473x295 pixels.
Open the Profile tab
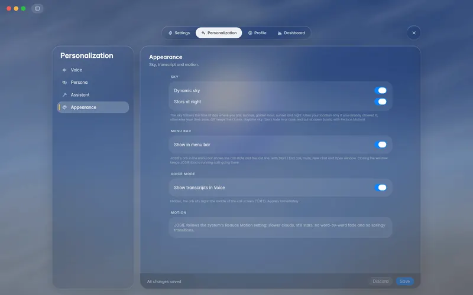257,33
